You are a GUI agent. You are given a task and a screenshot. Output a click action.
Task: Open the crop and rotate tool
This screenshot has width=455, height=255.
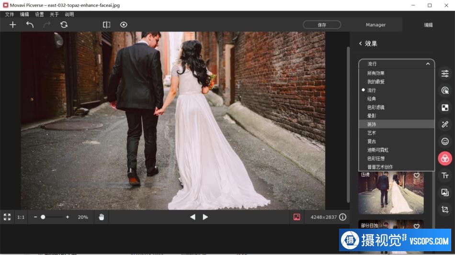point(445,209)
